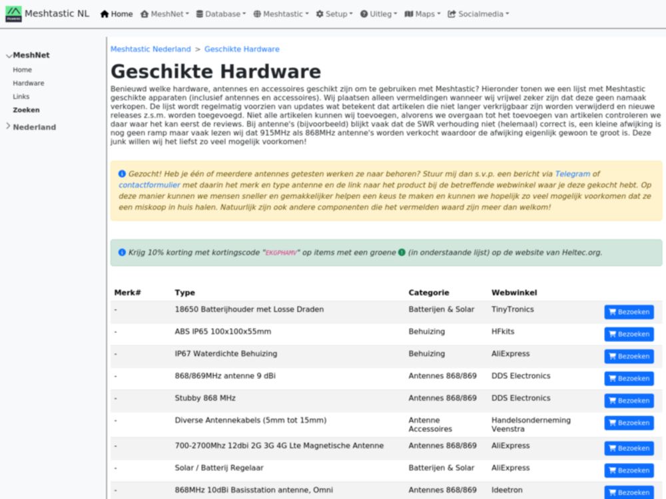The image size is (666, 499).
Task: Click the green circle icon in the discount notice
Action: (x=402, y=252)
